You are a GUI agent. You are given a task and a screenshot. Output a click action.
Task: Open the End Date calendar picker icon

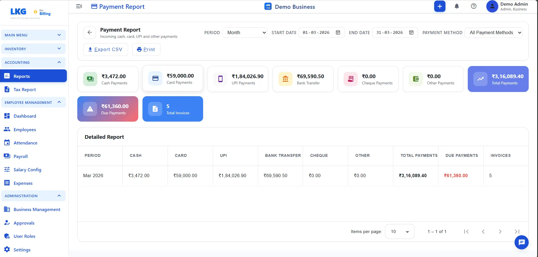click(x=411, y=32)
